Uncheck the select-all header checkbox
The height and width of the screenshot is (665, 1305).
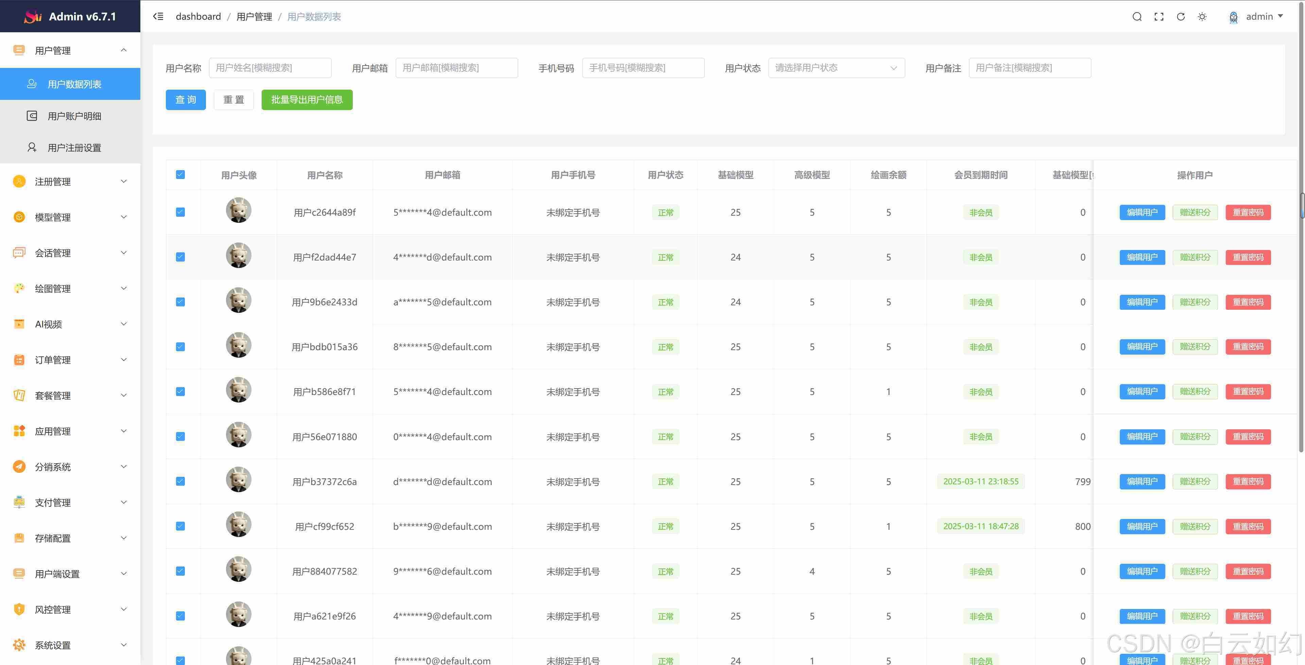(180, 175)
